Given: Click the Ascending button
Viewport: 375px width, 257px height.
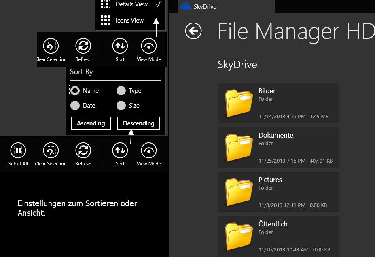Looking at the screenshot, I should [91, 123].
